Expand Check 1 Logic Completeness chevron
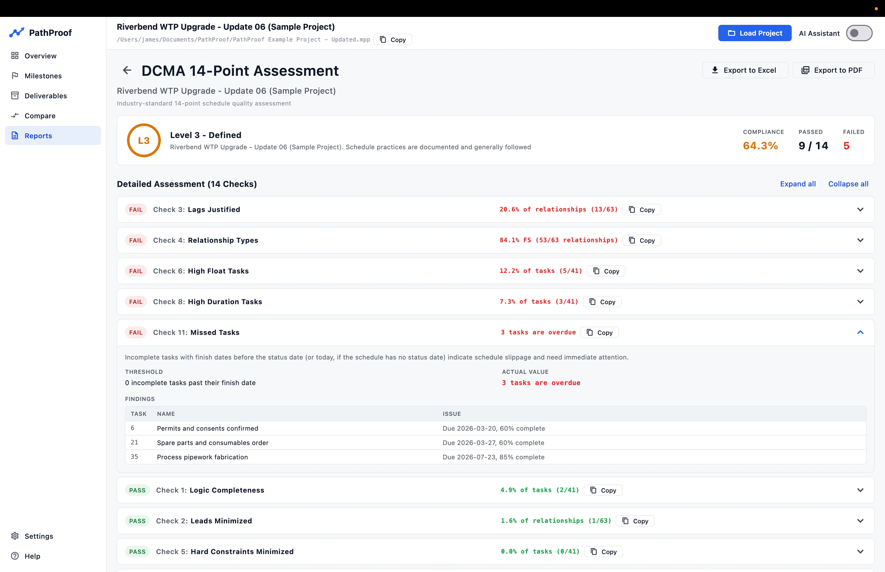885x572 pixels. (x=860, y=490)
